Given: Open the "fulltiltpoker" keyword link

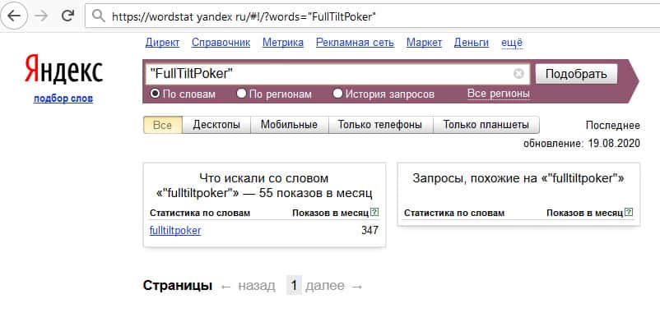Looking at the screenshot, I should pyautogui.click(x=175, y=230).
